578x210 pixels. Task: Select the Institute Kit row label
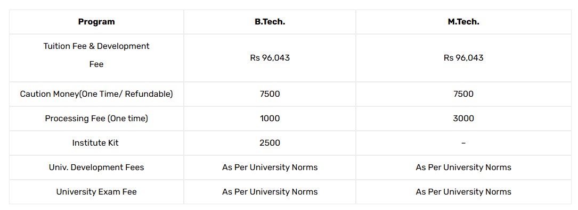[x=95, y=143]
